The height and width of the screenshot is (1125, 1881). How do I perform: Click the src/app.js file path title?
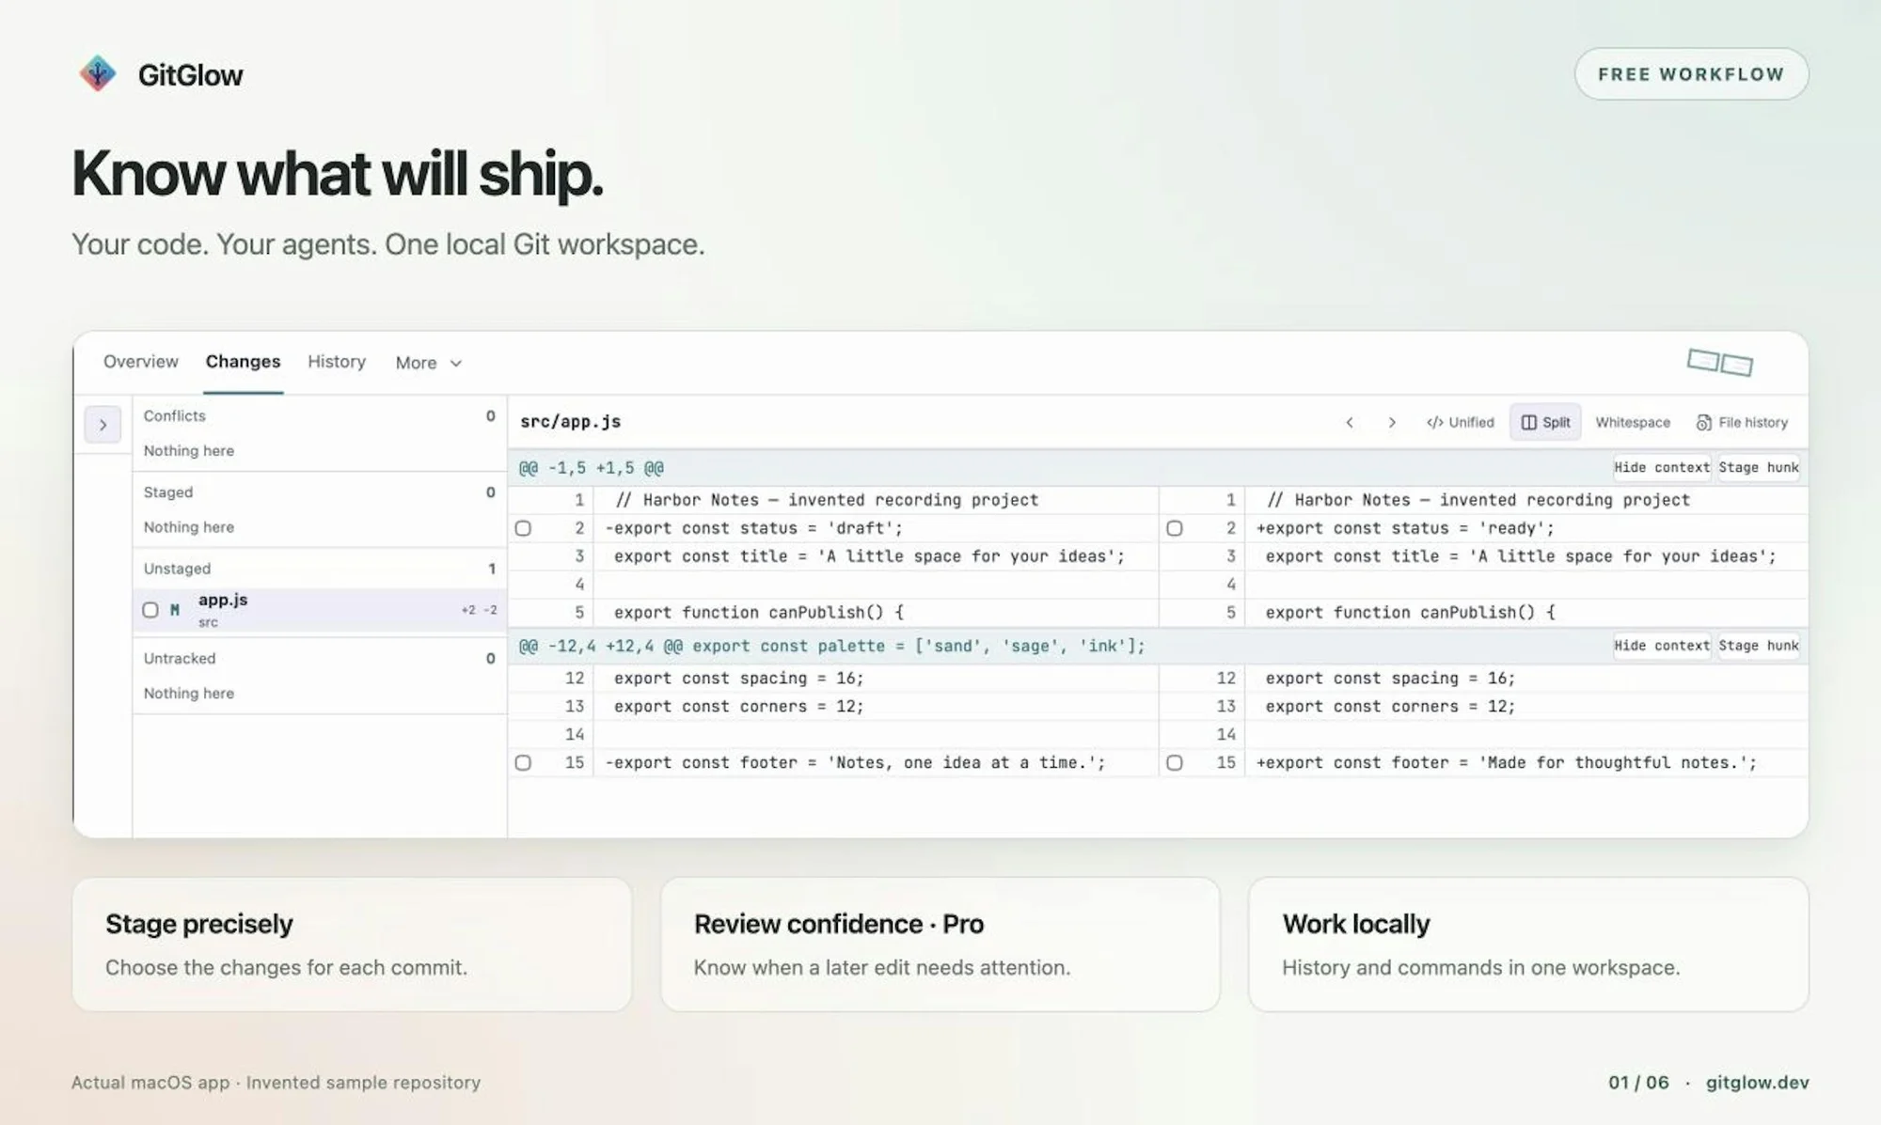[571, 422]
